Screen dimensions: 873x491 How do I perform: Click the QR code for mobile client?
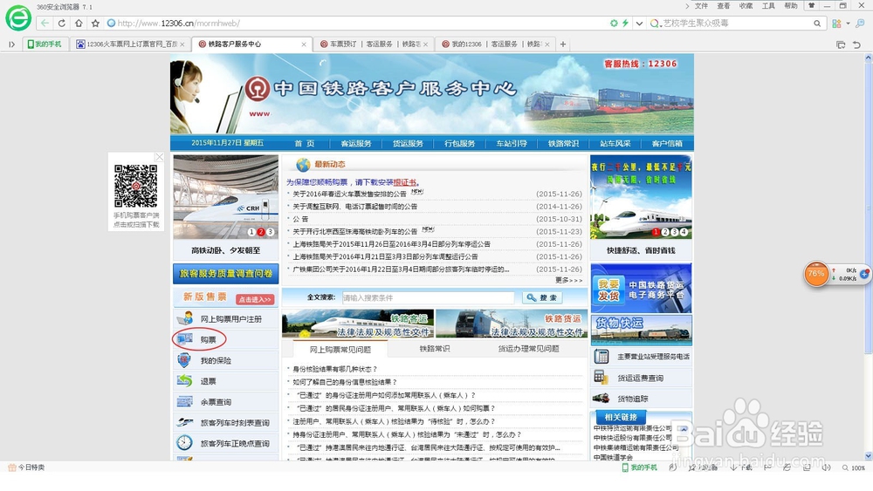point(136,186)
